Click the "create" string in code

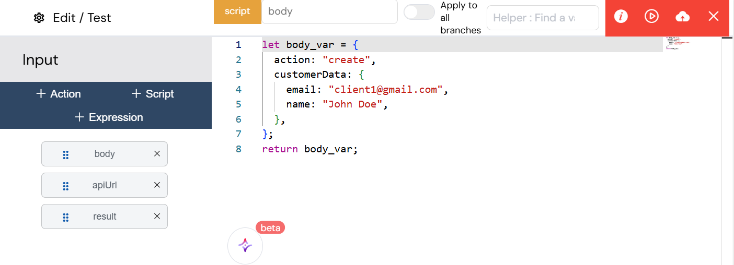[x=347, y=60]
